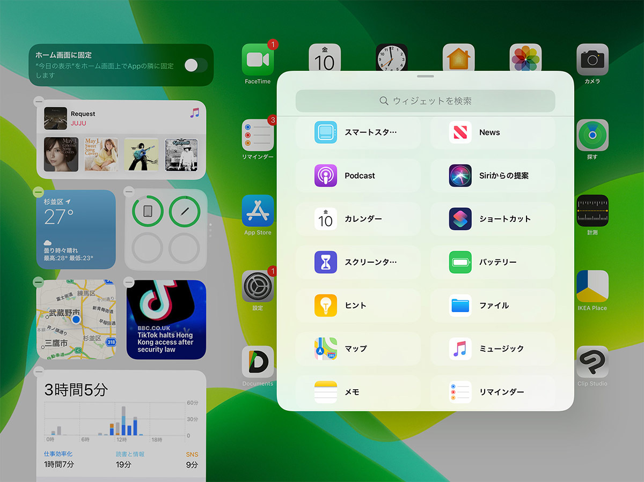The height and width of the screenshot is (482, 644).
Task: Open the TikTok halts Hong Kong news story
Action: coord(166,320)
